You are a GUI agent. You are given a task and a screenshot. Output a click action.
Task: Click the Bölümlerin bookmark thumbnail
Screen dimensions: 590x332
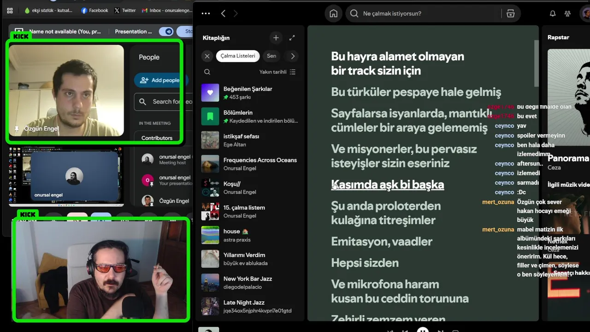coord(210,117)
